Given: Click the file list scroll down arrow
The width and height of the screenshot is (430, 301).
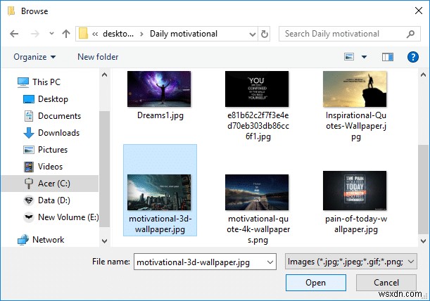Looking at the screenshot, I should (423, 241).
